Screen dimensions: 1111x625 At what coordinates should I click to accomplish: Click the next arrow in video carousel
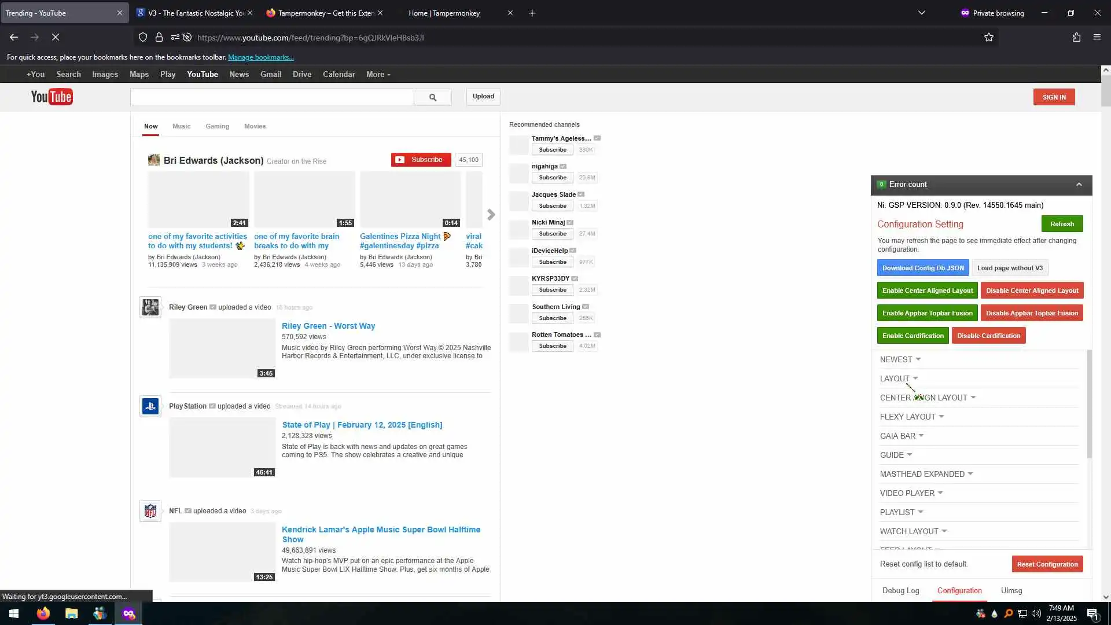(491, 215)
